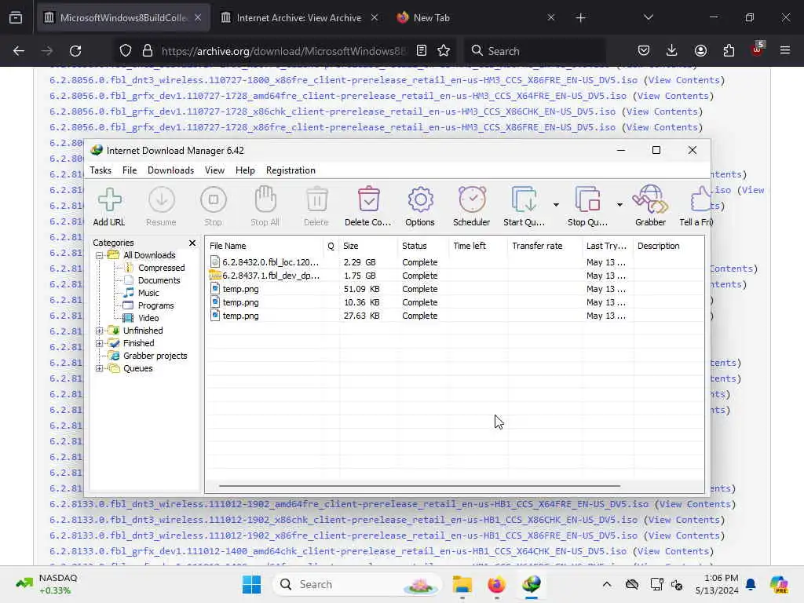This screenshot has height=603, width=804.
Task: Collapse the All Downloads tree node
Action: [x=100, y=255]
